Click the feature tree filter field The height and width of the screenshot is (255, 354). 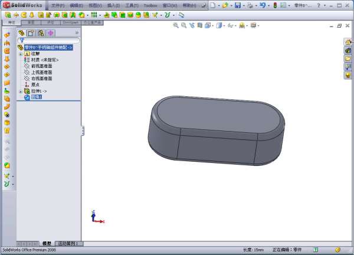click(x=48, y=40)
